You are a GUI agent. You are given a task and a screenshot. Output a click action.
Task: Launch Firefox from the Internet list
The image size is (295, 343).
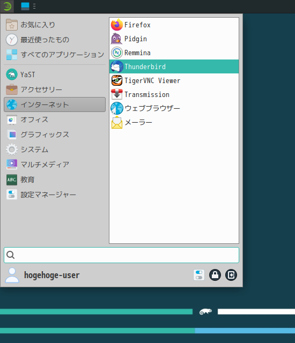[x=174, y=25]
